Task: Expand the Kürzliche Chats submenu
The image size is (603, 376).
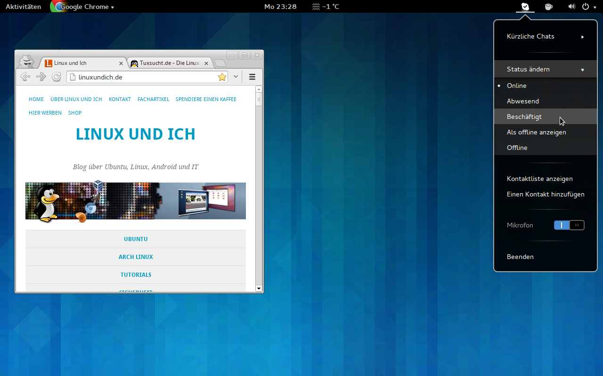Action: [546, 36]
